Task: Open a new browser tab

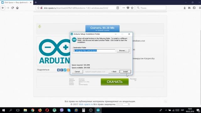Action: pyautogui.click(x=36, y=2)
